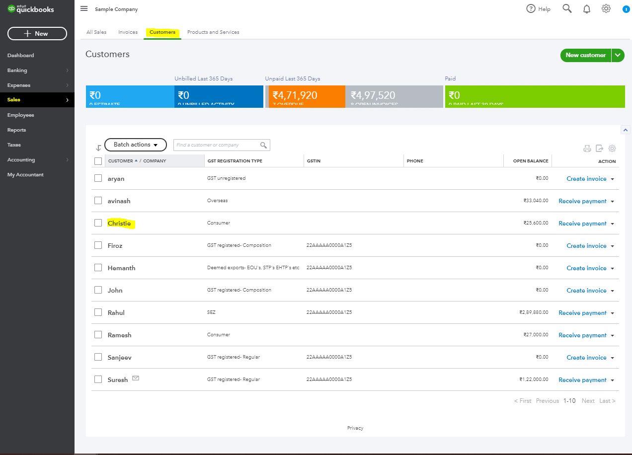The width and height of the screenshot is (632, 455).
Task: Tick the checkbox for customer Christie
Action: pyautogui.click(x=98, y=223)
